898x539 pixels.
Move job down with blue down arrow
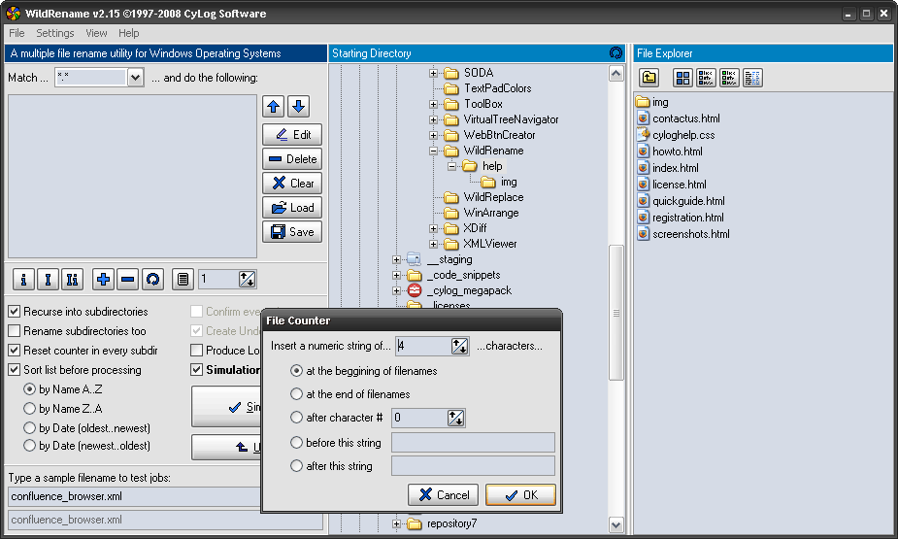tap(298, 107)
